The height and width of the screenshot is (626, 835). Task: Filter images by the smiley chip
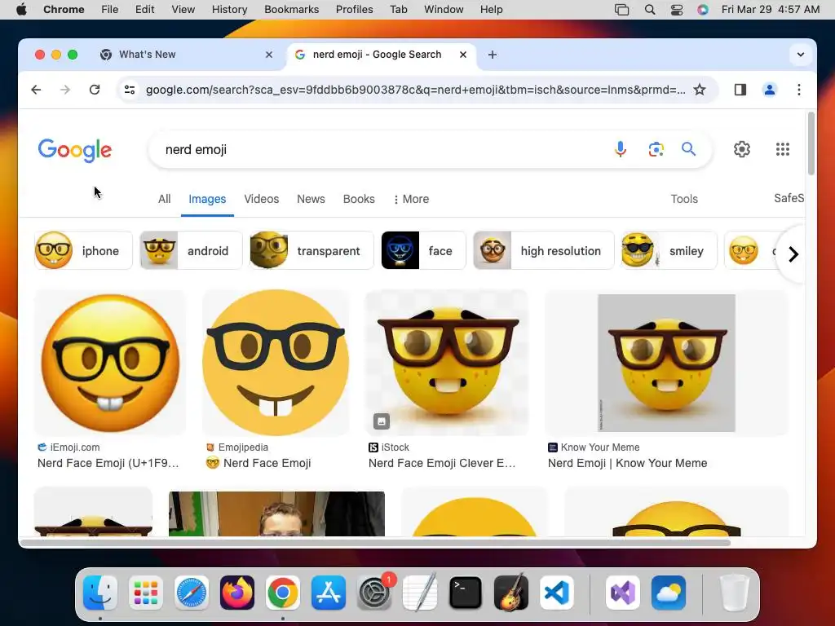669,250
